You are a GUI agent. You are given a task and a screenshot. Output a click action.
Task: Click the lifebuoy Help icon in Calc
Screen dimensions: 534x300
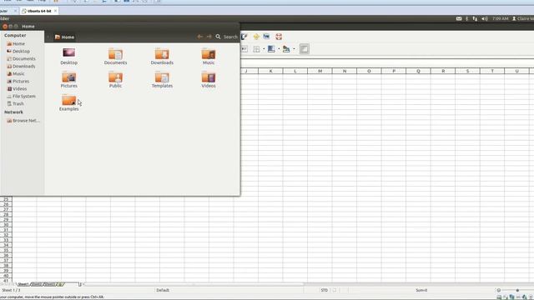(279, 37)
